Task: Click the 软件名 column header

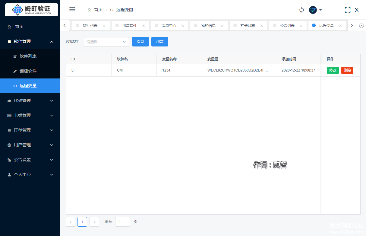Action: tap(134, 59)
